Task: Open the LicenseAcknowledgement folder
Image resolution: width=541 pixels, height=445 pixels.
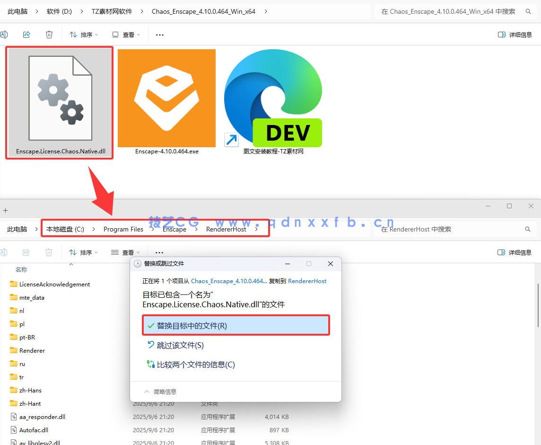Action: point(54,284)
